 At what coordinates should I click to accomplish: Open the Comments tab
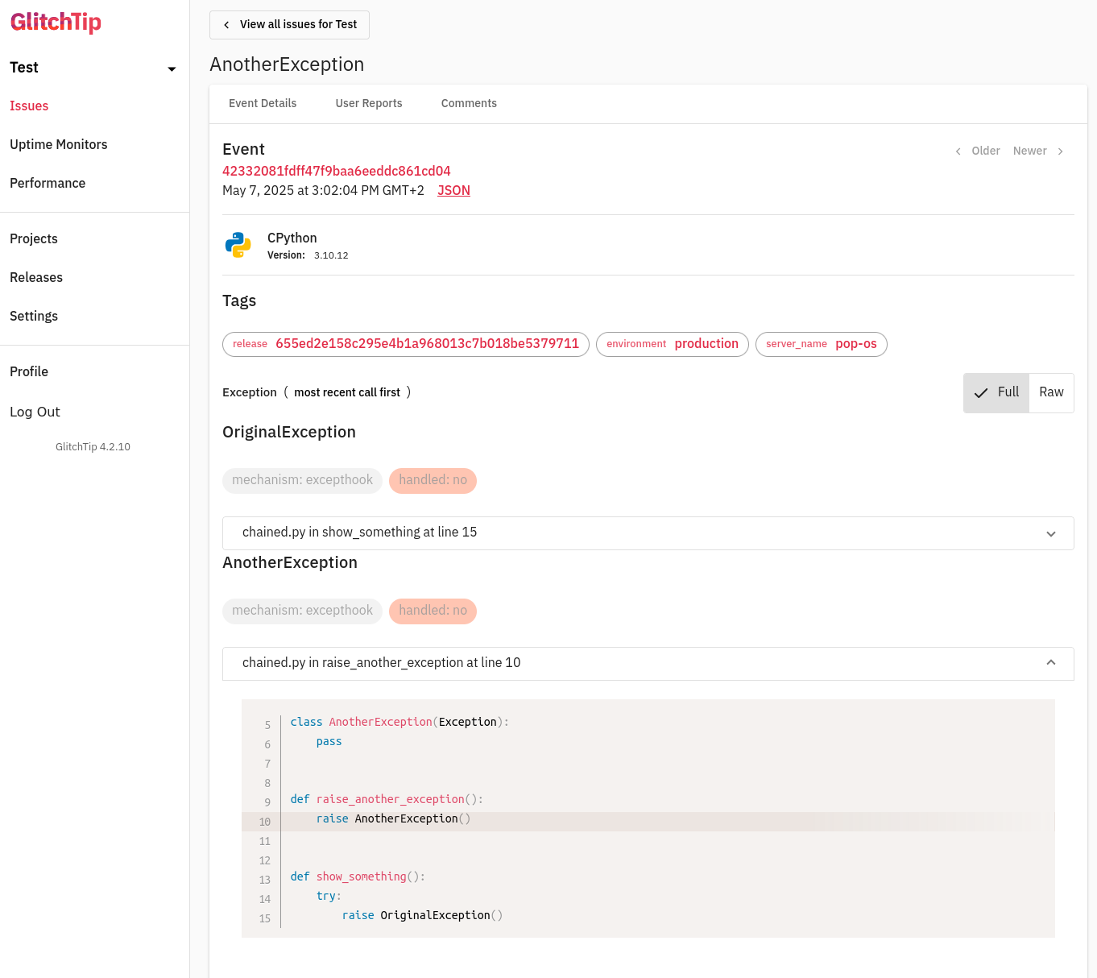469,103
